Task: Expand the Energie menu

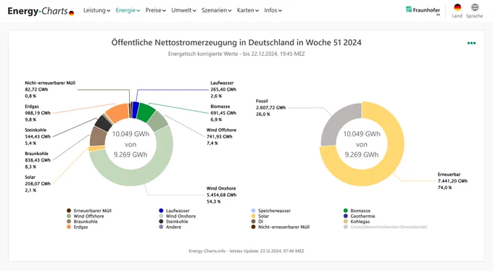Action: tap(128, 10)
